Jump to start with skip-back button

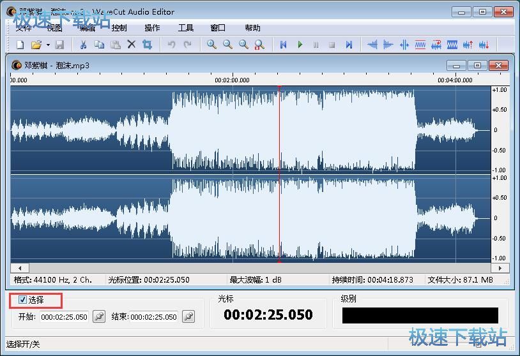coord(284,45)
